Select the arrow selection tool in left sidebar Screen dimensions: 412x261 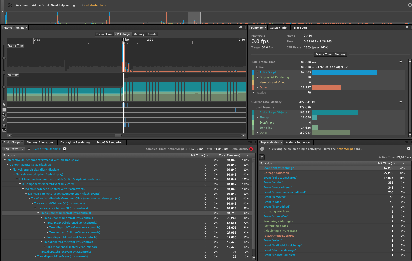[x=4, y=105]
